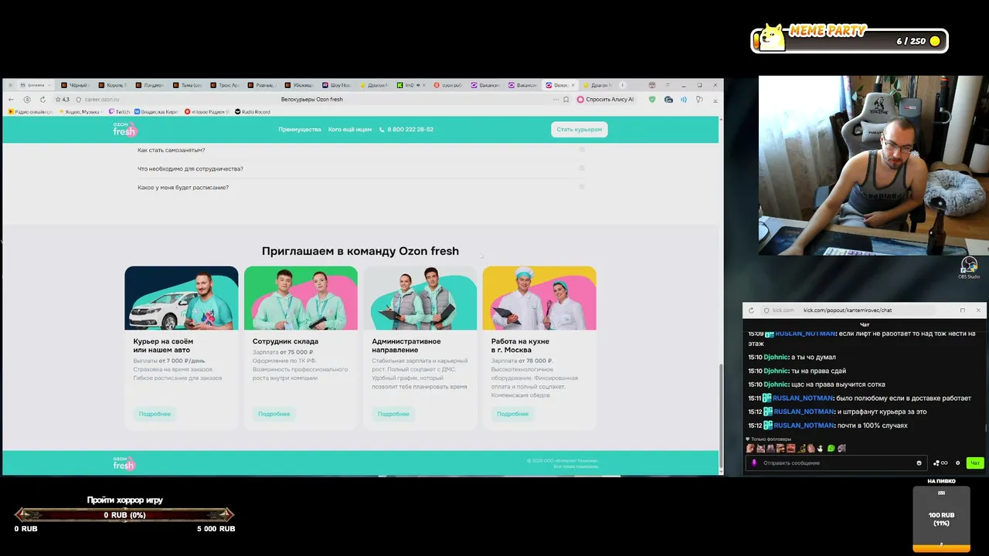Open the Twitch bookmark
Screen dimensions: 989x556
[x=120, y=112]
